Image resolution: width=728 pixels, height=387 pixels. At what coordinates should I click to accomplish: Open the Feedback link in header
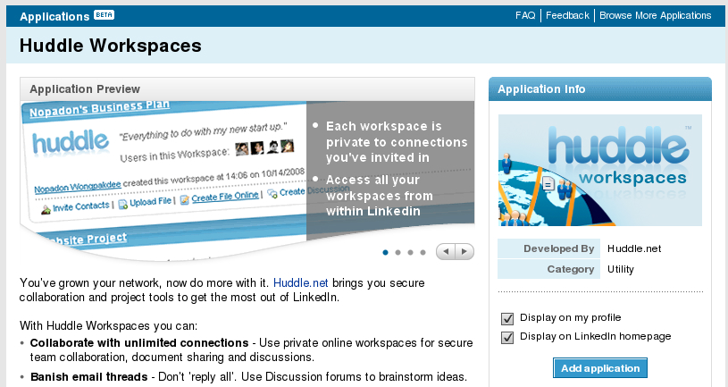point(567,15)
